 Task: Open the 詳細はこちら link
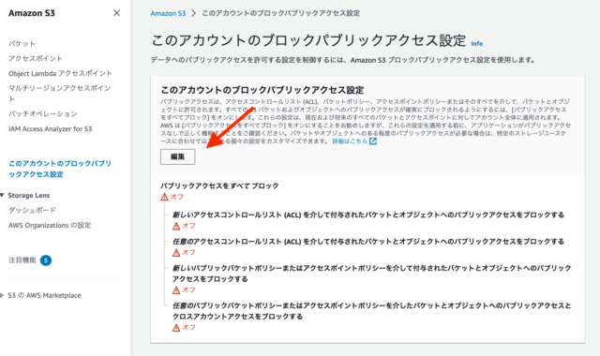tap(350, 141)
